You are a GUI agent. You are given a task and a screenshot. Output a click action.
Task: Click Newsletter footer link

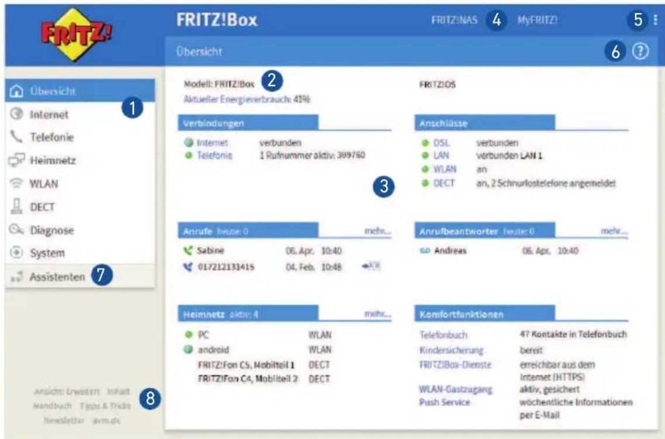pos(64,420)
